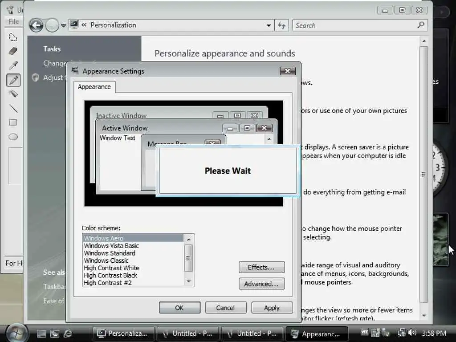Screen dimensions: 456x342
Task: Switch to second Untitled - Paint taskbar button
Action: [x=253, y=333]
